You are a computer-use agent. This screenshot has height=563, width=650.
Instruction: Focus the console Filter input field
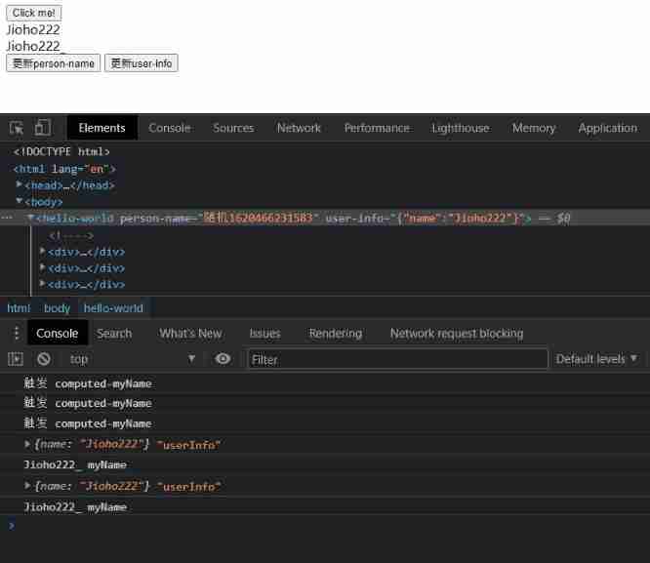click(x=397, y=359)
